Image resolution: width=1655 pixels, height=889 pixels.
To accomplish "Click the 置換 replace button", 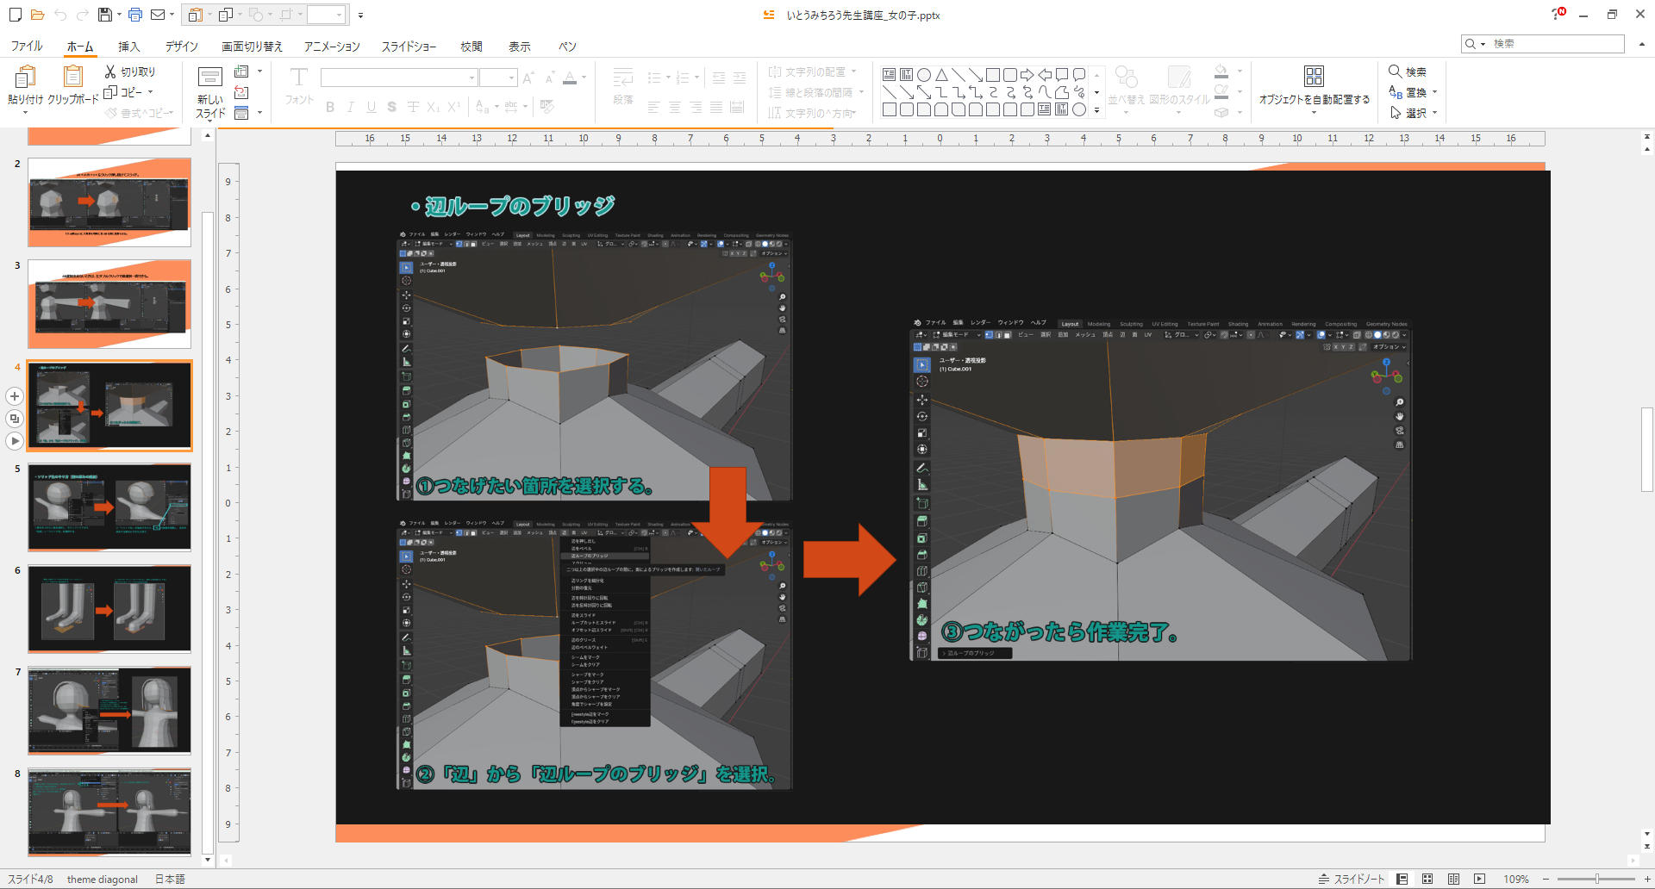I will (1408, 92).
